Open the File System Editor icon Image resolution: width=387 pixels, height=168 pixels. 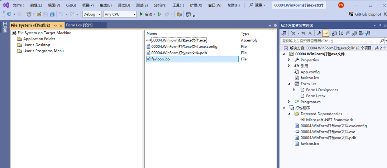(335, 33)
